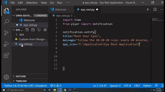165x92 pixels.
Task: Click the 1 UNSAVED badge
Action: 41,16
